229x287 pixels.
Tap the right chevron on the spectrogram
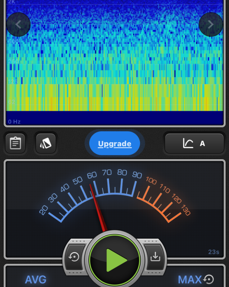211,25
